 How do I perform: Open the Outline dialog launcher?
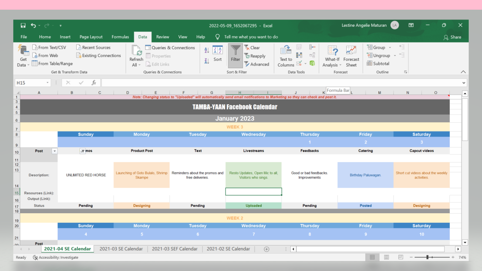click(406, 72)
